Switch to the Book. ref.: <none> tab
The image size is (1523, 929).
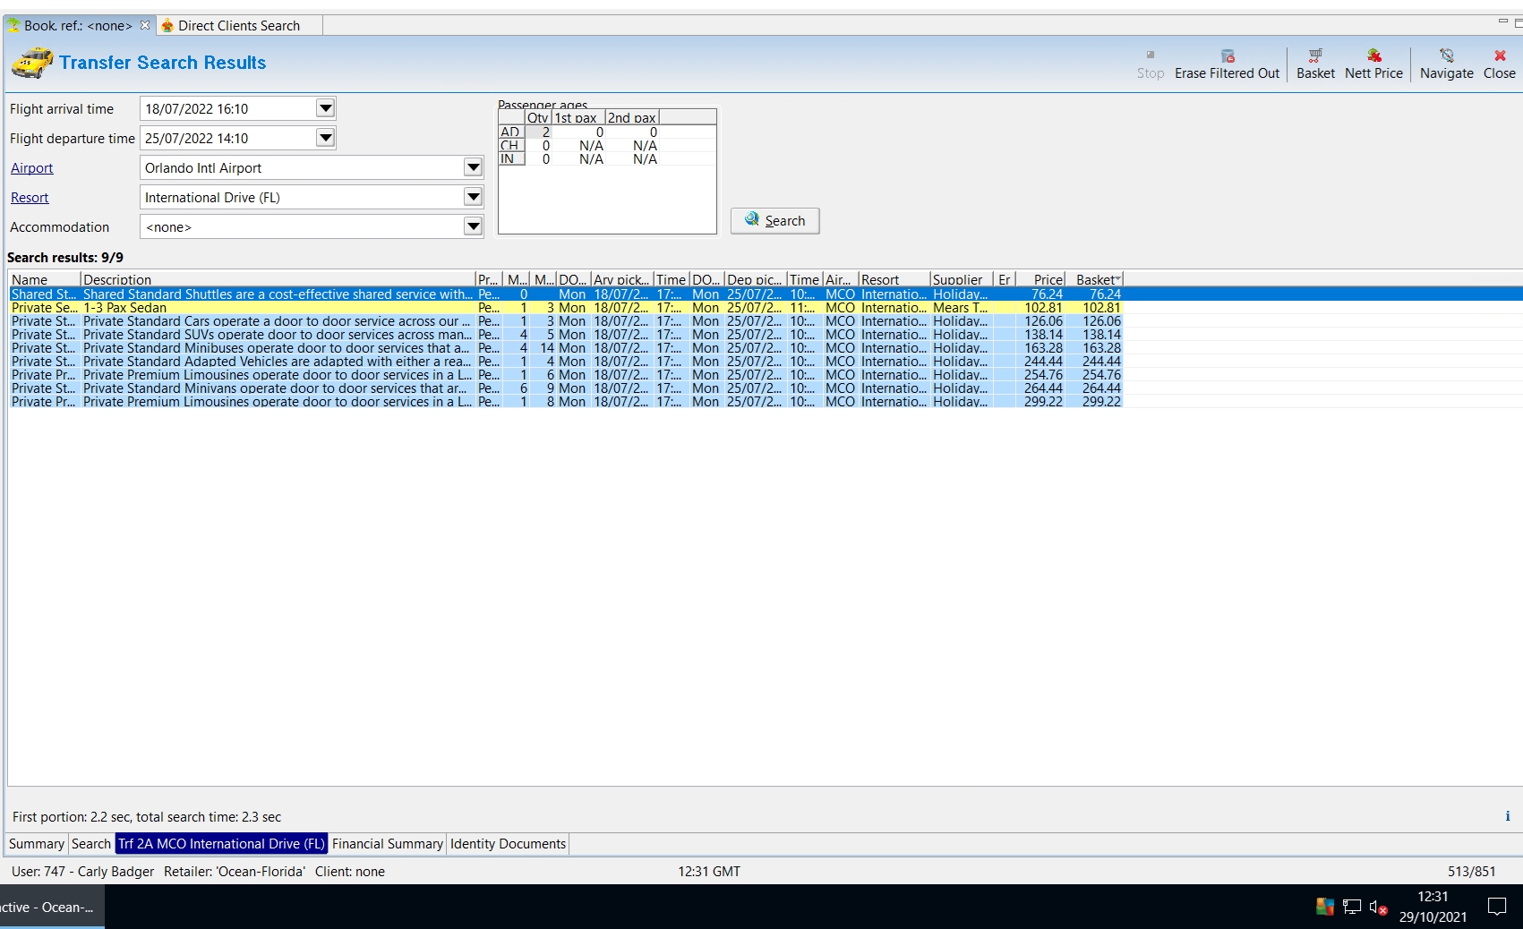pyautogui.click(x=78, y=25)
